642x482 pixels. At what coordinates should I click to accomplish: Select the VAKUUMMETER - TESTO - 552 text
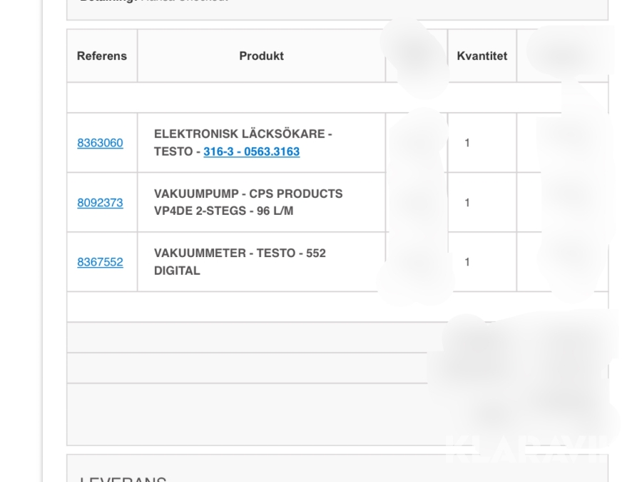(240, 253)
